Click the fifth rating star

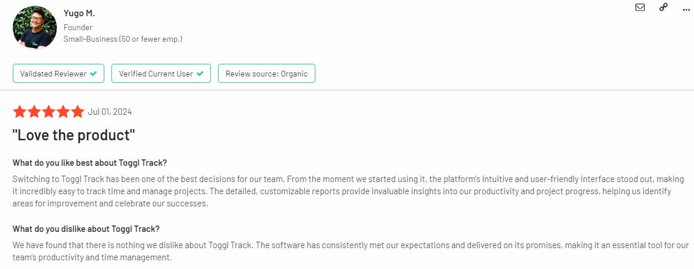78,112
